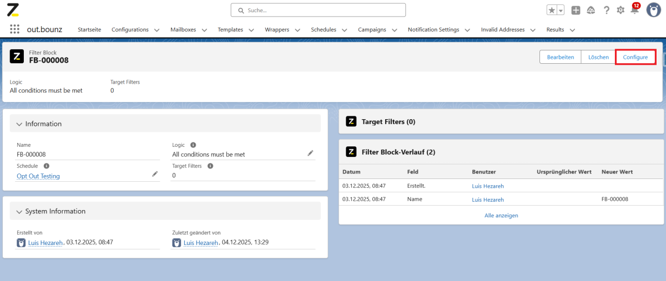
Task: Edit the Logic field pencil icon
Action: [310, 153]
